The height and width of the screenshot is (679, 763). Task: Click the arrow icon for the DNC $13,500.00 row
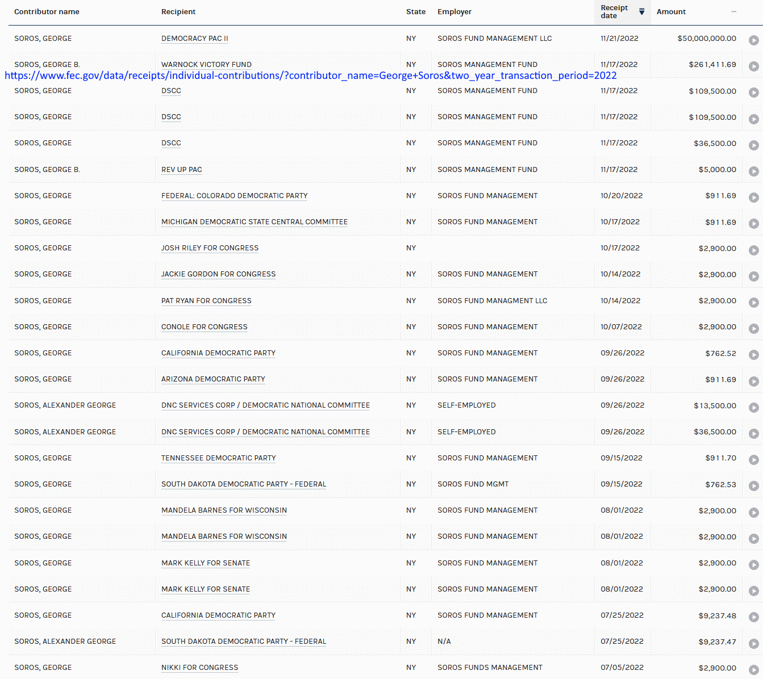click(x=753, y=408)
